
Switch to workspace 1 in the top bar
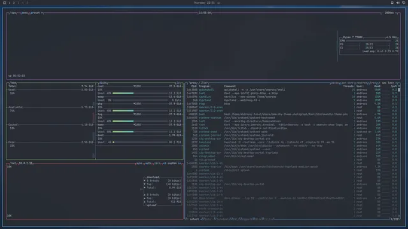coord(10,3)
